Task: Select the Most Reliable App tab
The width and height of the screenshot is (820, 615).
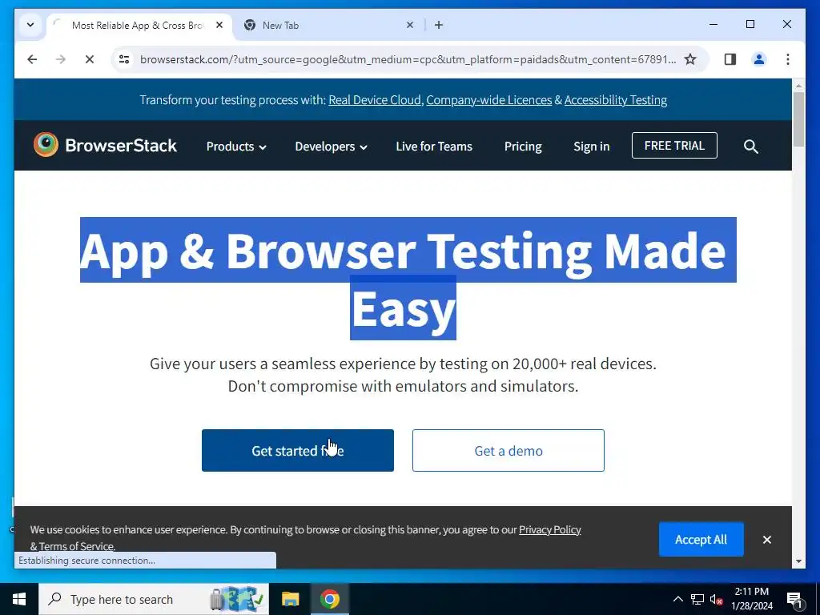Action: tap(139, 25)
